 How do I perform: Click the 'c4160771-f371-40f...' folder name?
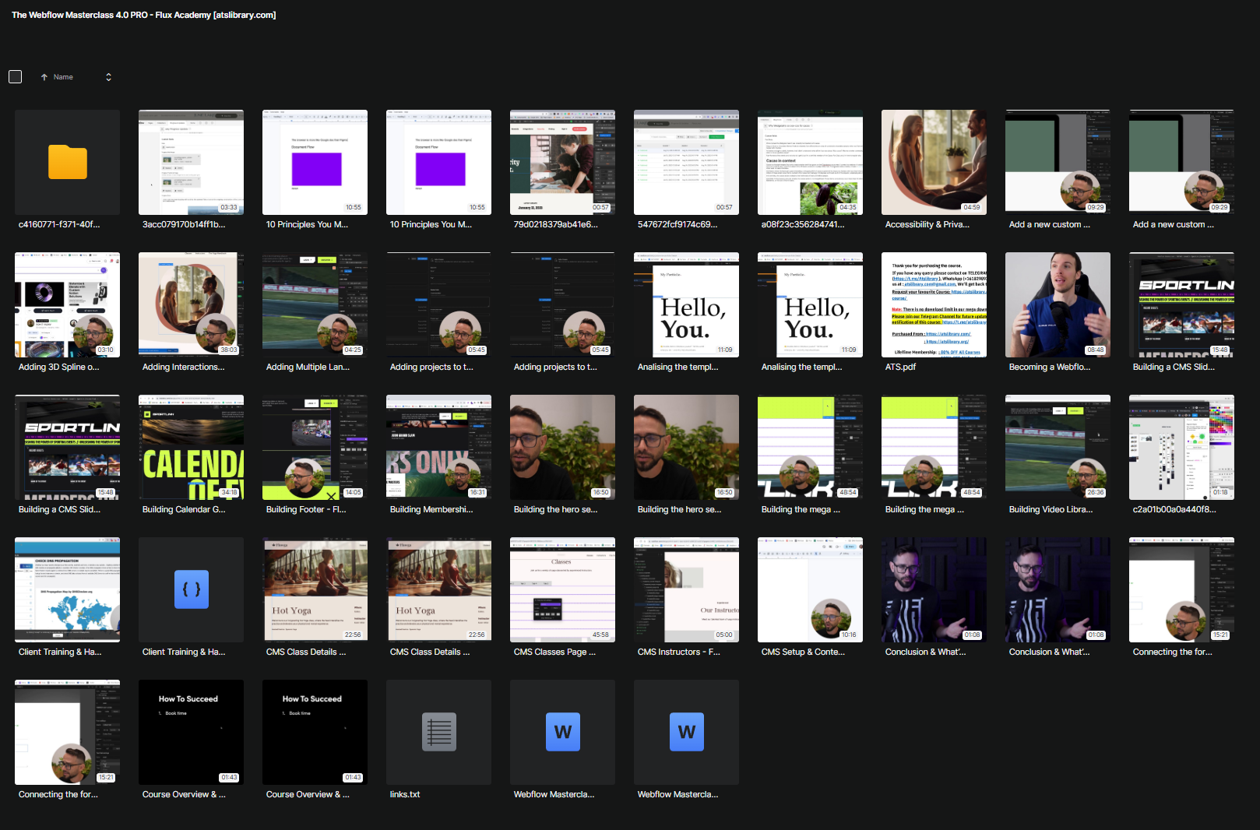[x=59, y=225]
